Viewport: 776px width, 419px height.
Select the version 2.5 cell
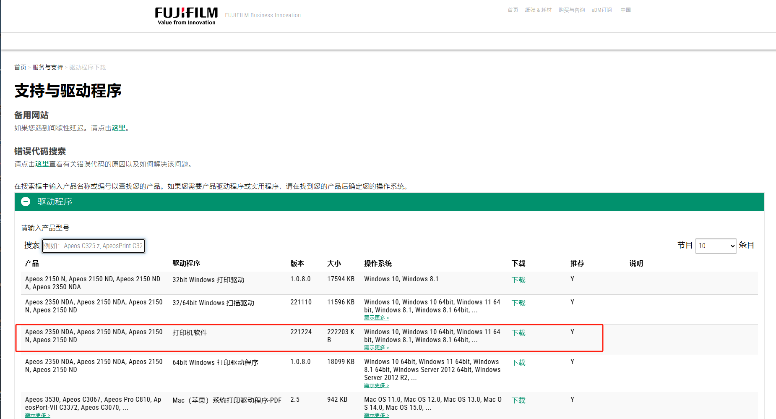pyautogui.click(x=295, y=399)
